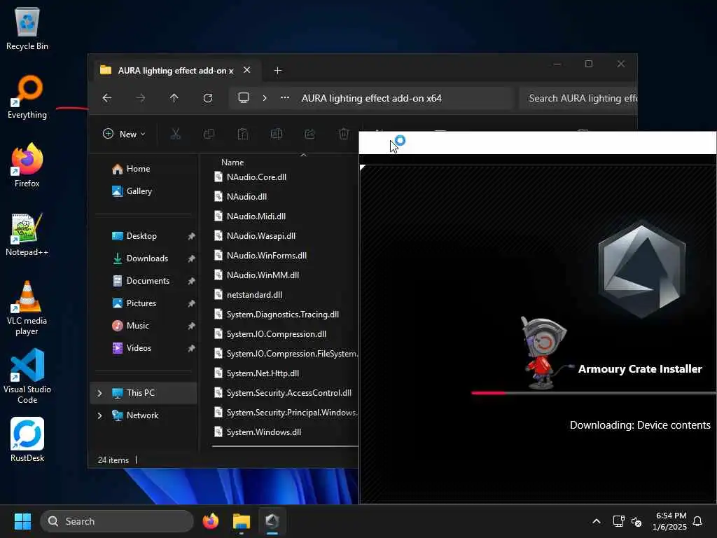The height and width of the screenshot is (538, 717).
Task: Click the network display tray icon
Action: (x=618, y=521)
